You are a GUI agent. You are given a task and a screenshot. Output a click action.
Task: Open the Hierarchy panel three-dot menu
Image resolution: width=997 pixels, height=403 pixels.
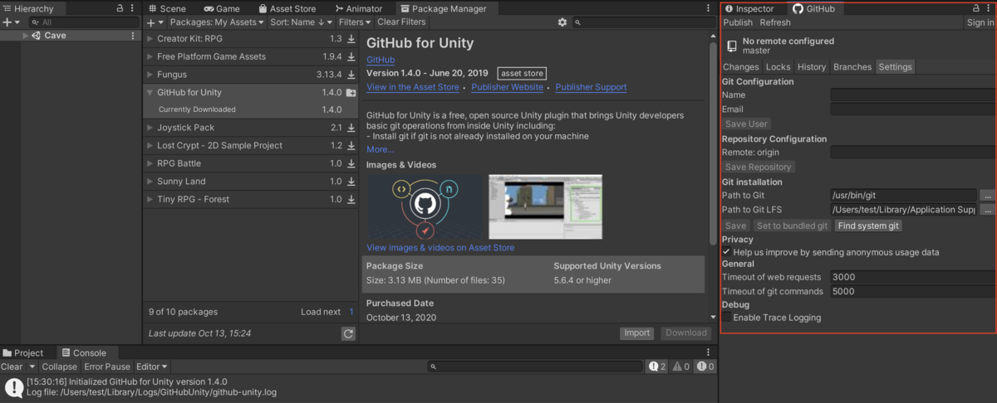[133, 8]
